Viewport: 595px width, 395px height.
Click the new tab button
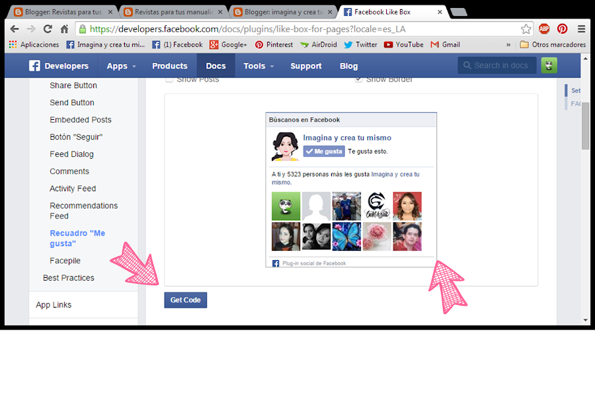click(x=459, y=12)
